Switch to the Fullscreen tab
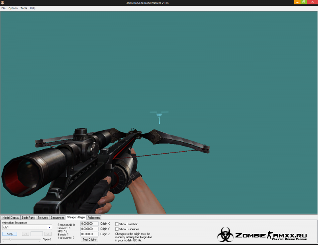The height and width of the screenshot is (245, 318). [94, 218]
